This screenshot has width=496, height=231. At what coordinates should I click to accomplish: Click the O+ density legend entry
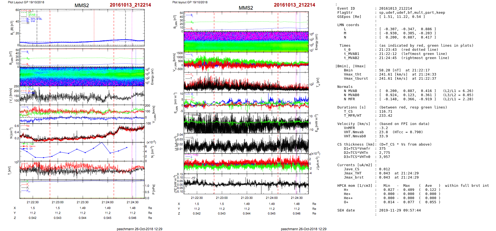[31, 149]
